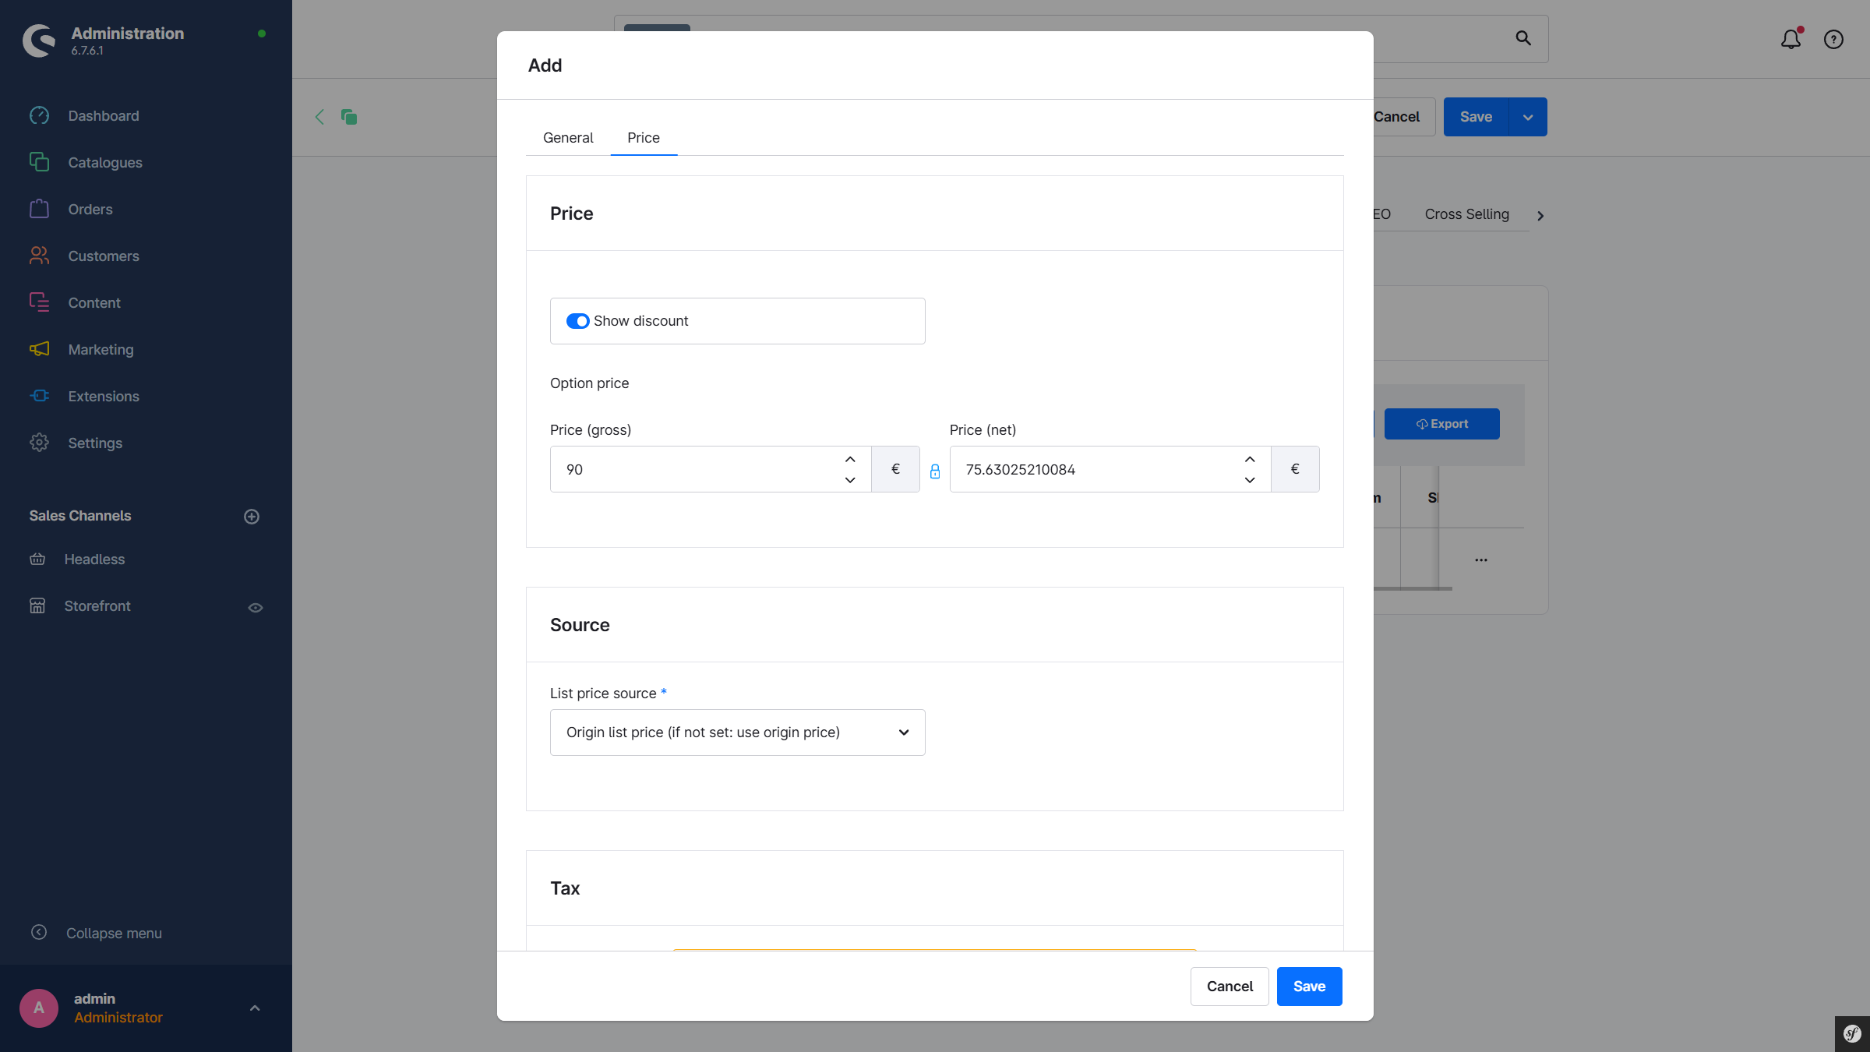Click Cancel in the Add dialog
The width and height of the screenshot is (1870, 1052).
point(1229,986)
